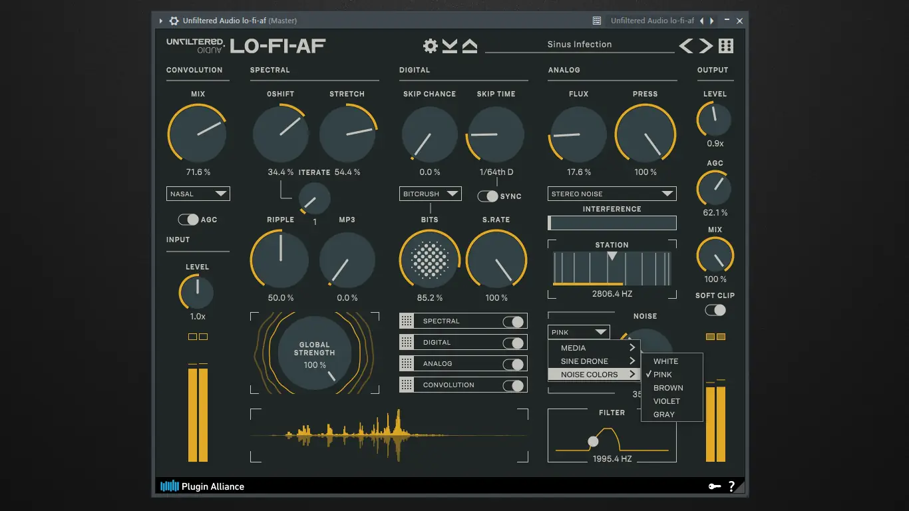Image resolution: width=909 pixels, height=511 pixels.
Task: Select BROWN noise color
Action: click(x=672, y=387)
